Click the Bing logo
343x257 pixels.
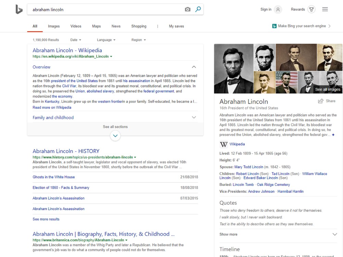point(19,9)
